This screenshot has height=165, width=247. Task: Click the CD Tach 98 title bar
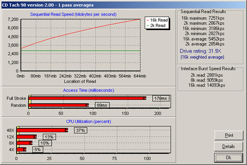pos(123,5)
